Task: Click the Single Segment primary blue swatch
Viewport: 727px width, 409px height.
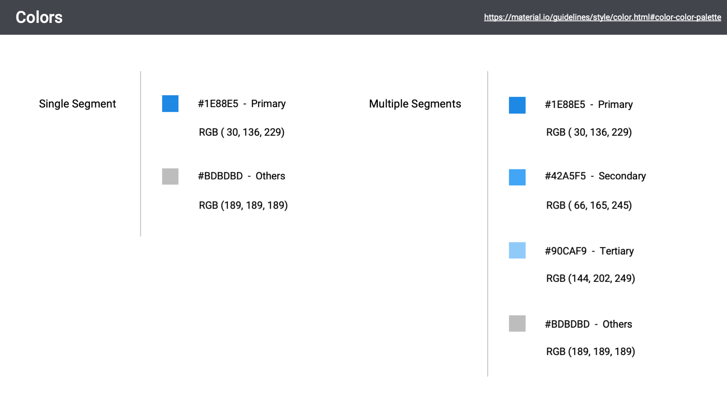Action: pos(170,103)
